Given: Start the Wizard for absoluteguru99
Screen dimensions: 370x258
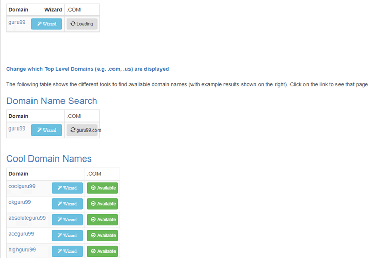Looking at the screenshot, I should pos(67,220).
